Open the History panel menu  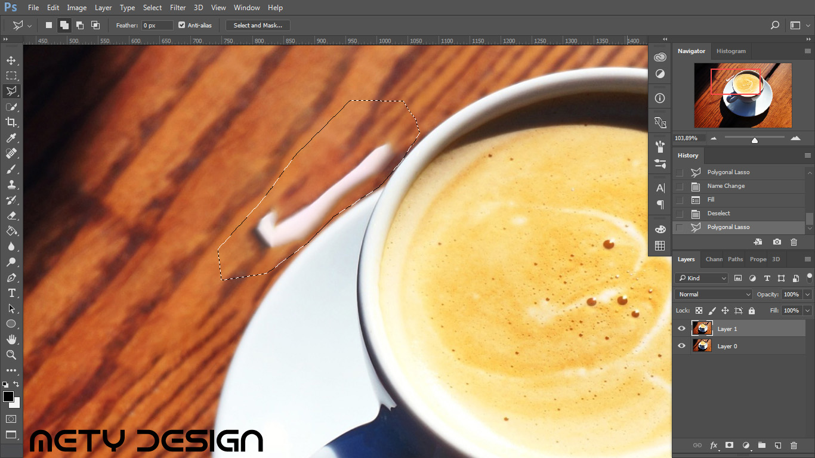[x=807, y=155]
